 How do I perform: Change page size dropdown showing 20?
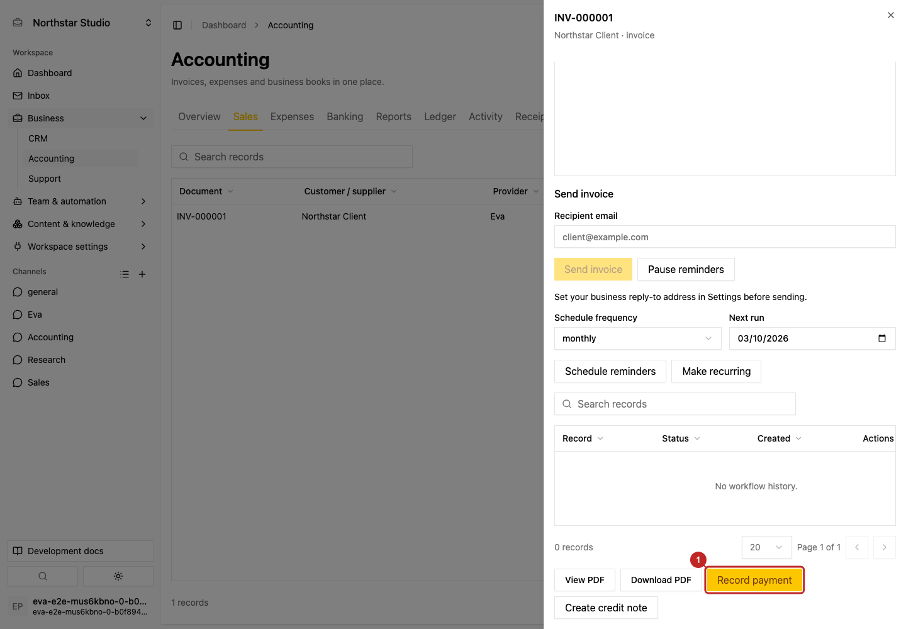(766, 547)
